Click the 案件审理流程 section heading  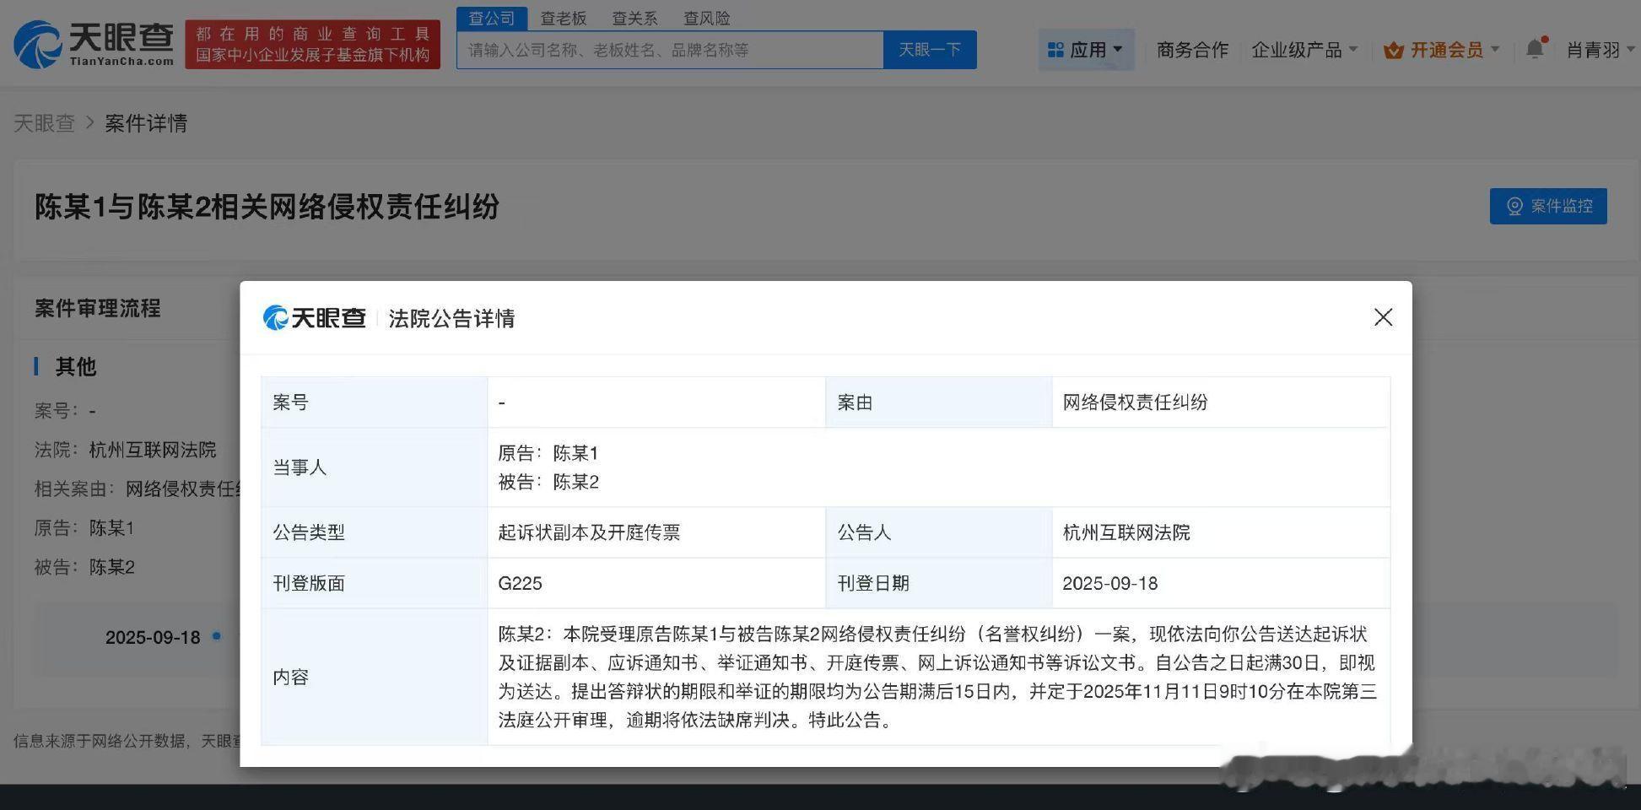point(98,309)
